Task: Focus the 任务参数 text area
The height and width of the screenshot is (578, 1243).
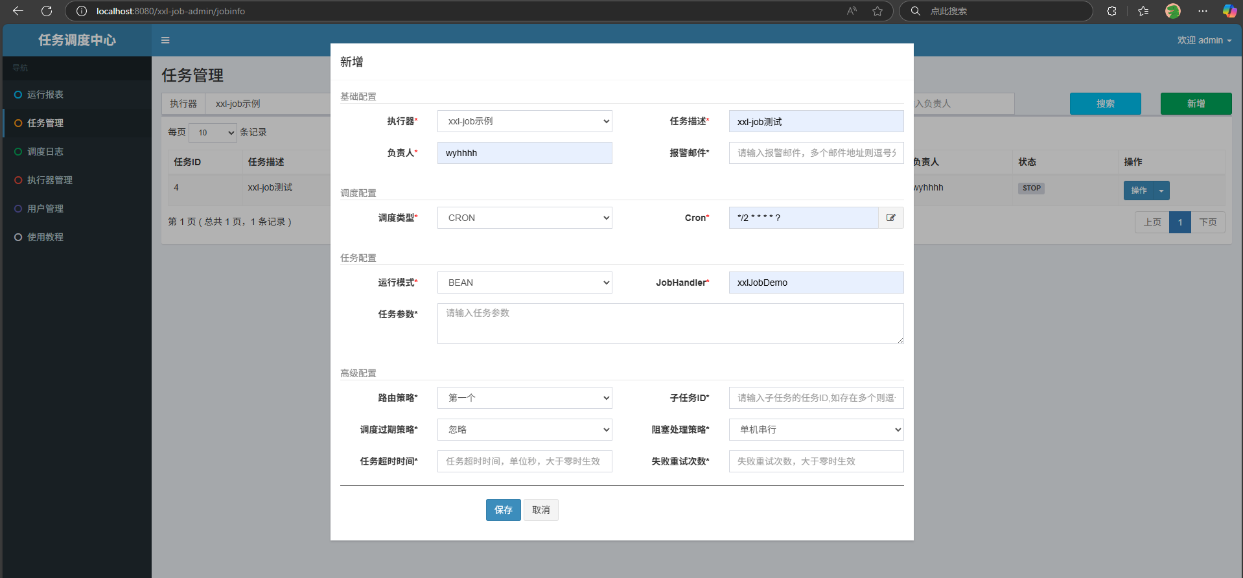Action: click(671, 323)
